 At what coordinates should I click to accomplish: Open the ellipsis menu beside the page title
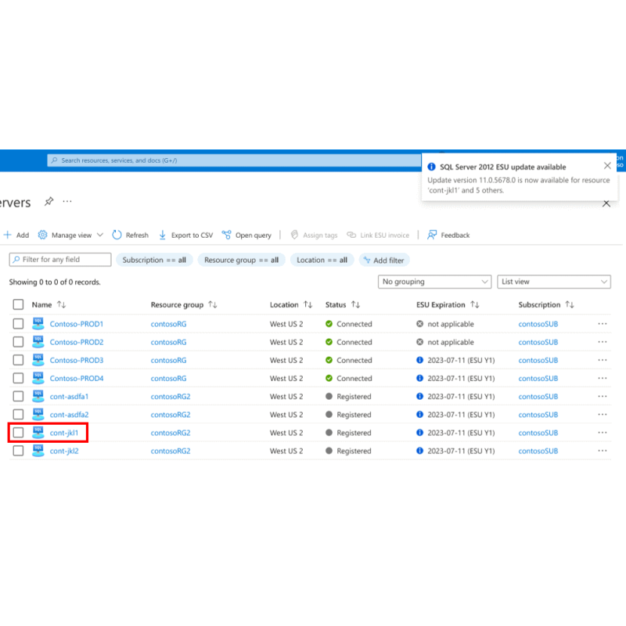click(67, 201)
